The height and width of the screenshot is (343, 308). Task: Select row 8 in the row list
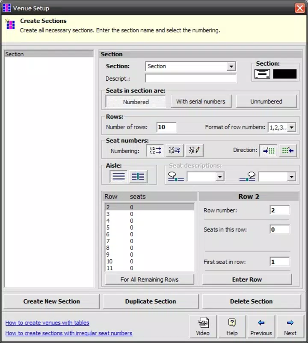(150, 248)
